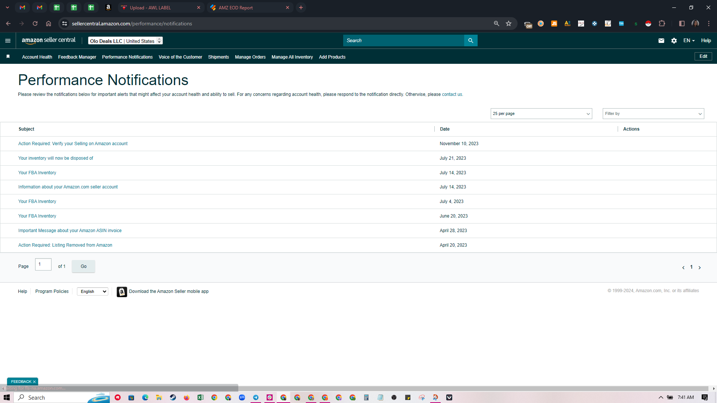Open 'Important Message about your Amazon ASIN invoice'
The width and height of the screenshot is (717, 403).
[x=70, y=231]
